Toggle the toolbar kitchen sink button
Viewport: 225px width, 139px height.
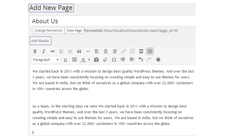tap(150, 51)
